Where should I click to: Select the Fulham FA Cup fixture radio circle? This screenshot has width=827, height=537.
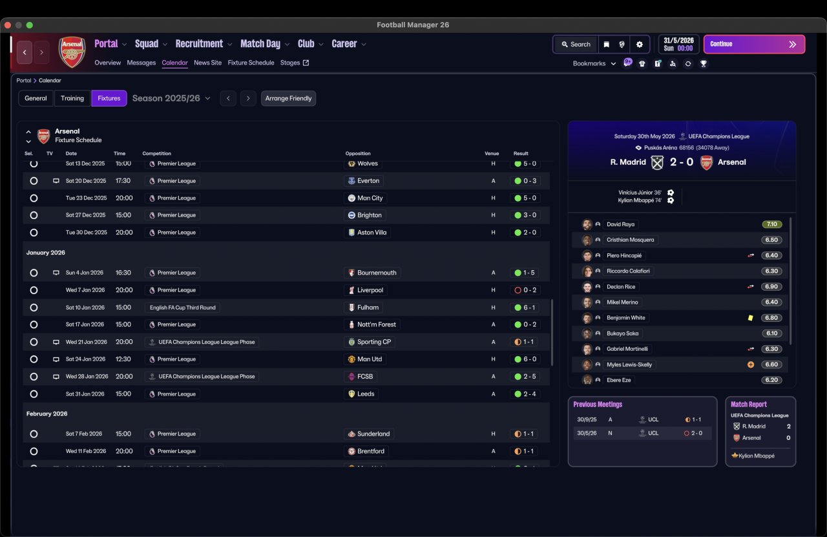point(34,308)
